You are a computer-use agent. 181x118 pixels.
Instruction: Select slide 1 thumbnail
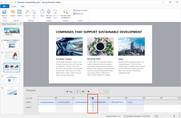(12, 32)
